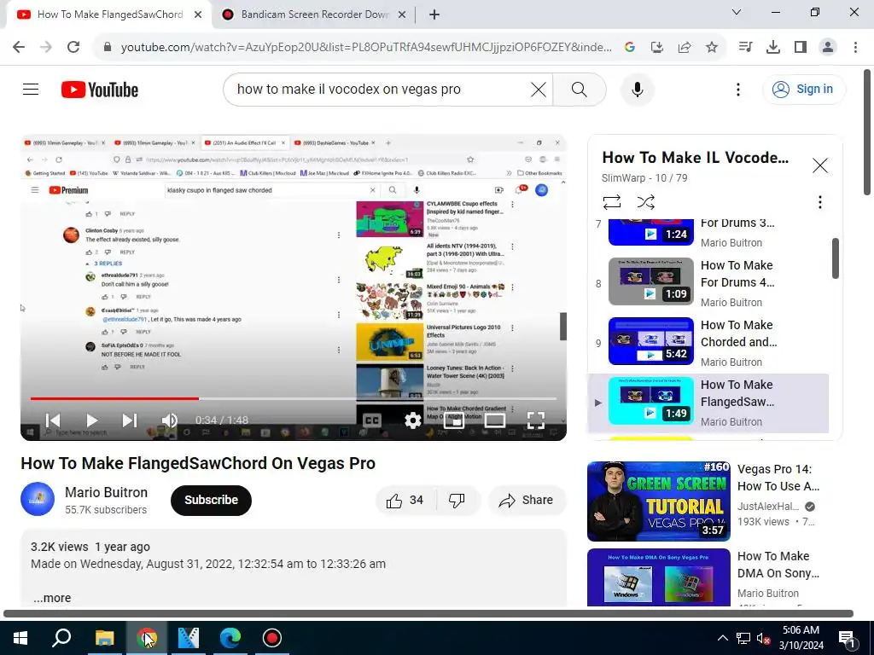Image resolution: width=874 pixels, height=655 pixels.
Task: Dislike the video
Action: (457, 500)
